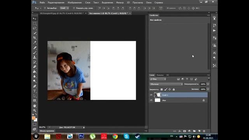Open the Layers panel flyout menu
This screenshot has width=249, height=140.
(208, 75)
